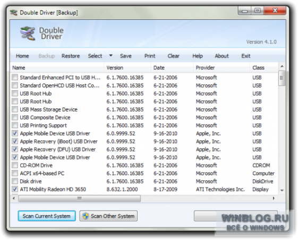Image resolution: width=298 pixels, height=240 pixels.
Task: Open the Help menu item
Action: (x=198, y=56)
